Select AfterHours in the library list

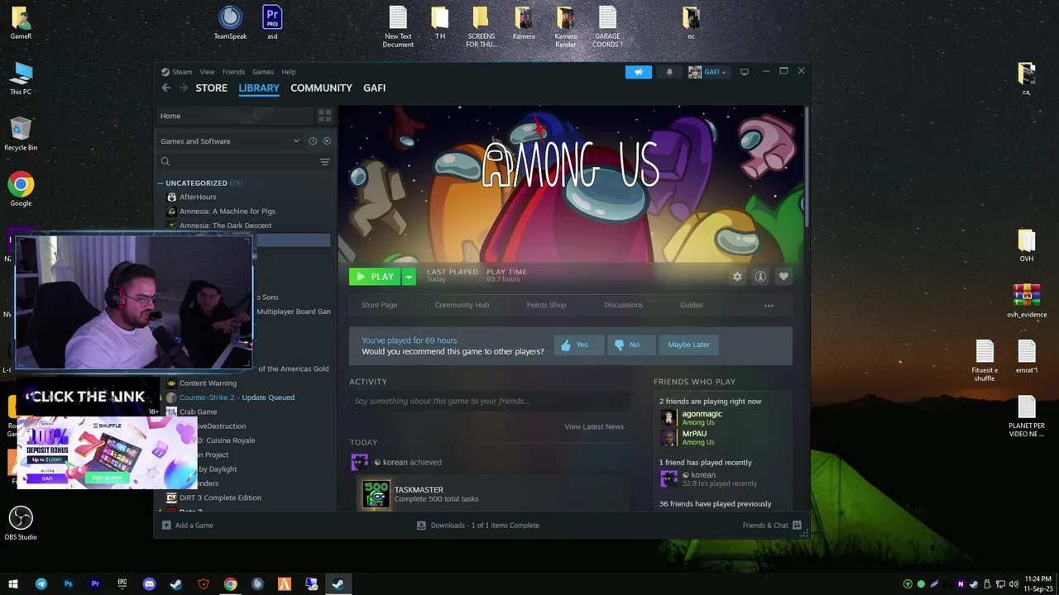(x=198, y=197)
